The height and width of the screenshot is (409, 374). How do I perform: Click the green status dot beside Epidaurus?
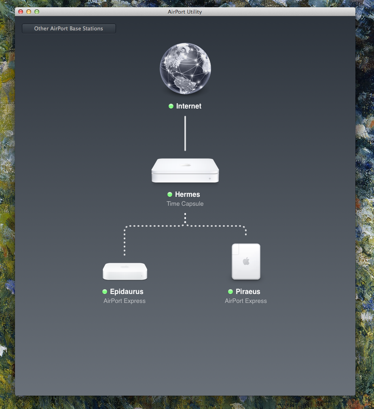[105, 291]
